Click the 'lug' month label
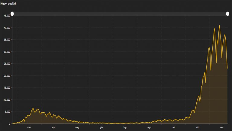The image size is (232, 131). click(125, 127)
